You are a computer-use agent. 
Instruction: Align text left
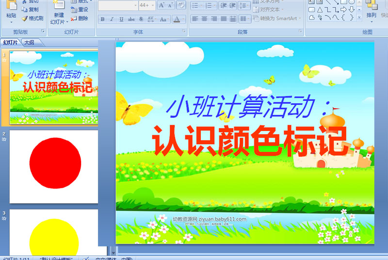195,19
